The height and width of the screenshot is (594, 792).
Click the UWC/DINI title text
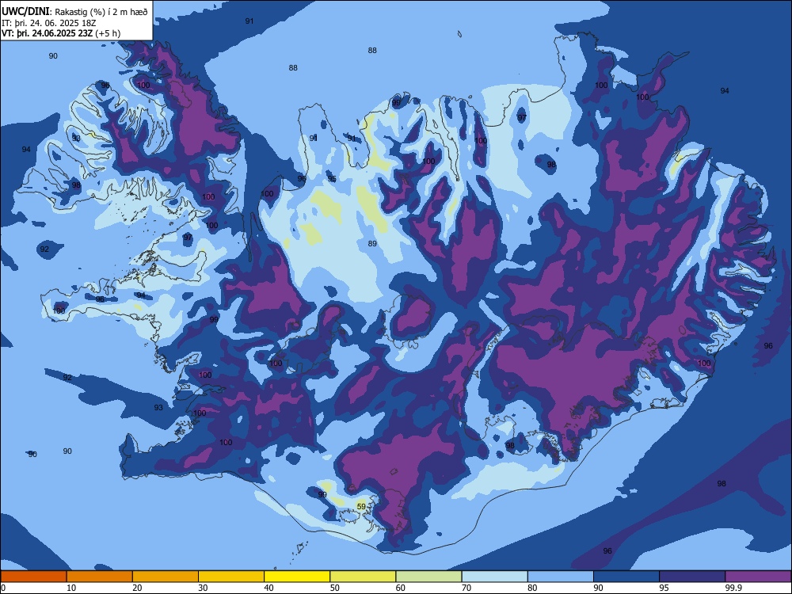pos(25,11)
